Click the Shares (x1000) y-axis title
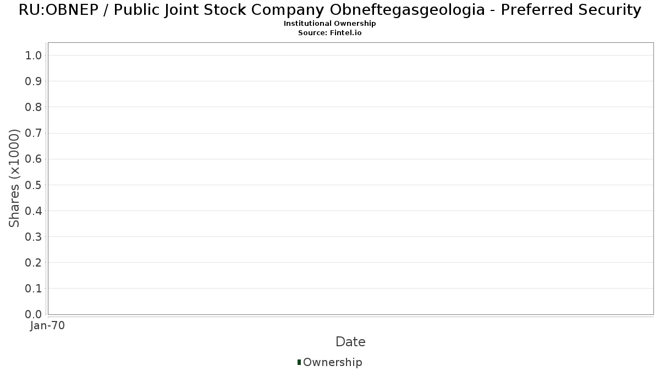Viewport: 660px width, 371px height. (x=14, y=178)
